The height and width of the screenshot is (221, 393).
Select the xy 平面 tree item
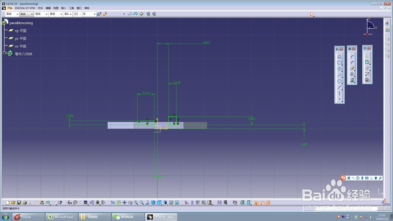pyautogui.click(x=20, y=31)
